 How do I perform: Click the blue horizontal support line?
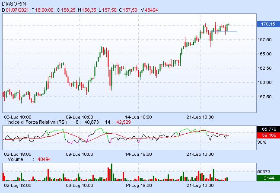(224, 32)
